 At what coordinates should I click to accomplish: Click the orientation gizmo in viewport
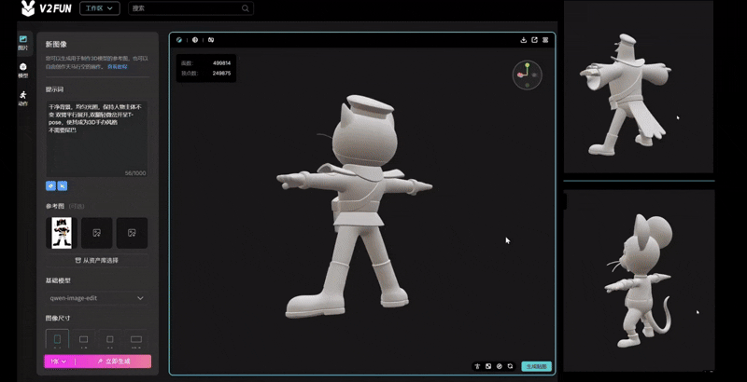point(526,74)
